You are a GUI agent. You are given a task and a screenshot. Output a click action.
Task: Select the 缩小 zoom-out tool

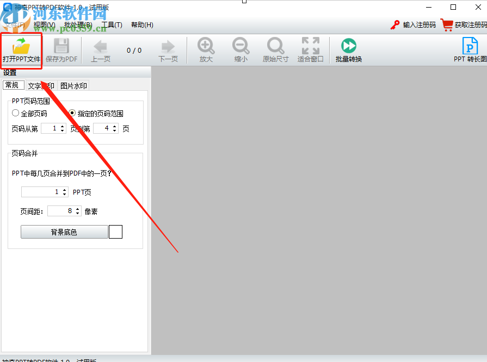click(x=241, y=49)
